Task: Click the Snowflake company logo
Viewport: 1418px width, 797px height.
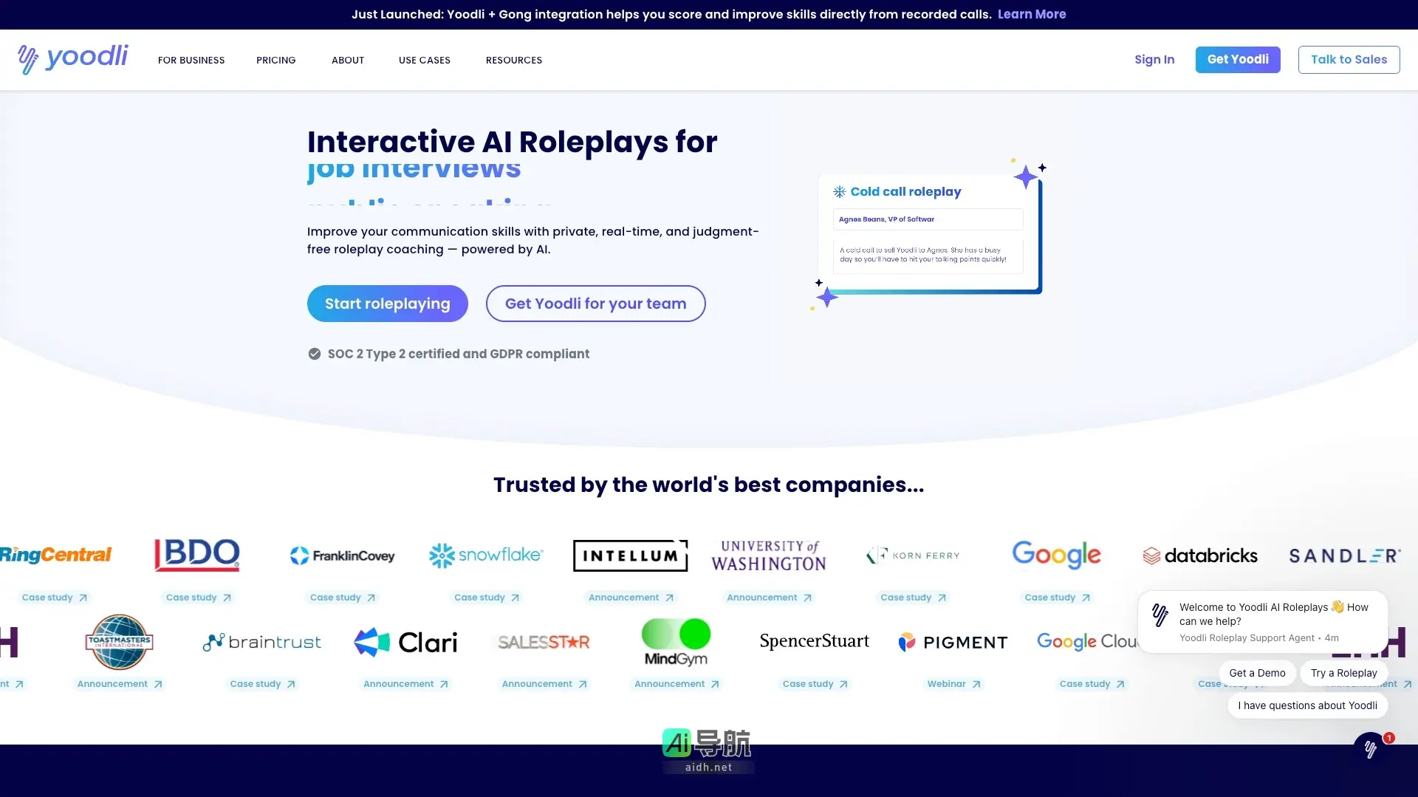Action: click(x=486, y=555)
